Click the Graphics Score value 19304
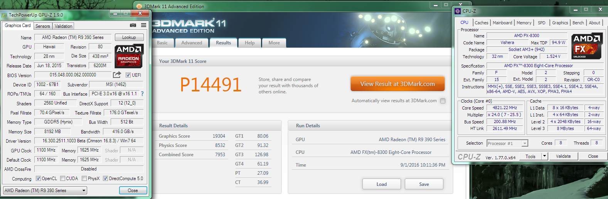The height and width of the screenshot is (199, 608). [219, 136]
